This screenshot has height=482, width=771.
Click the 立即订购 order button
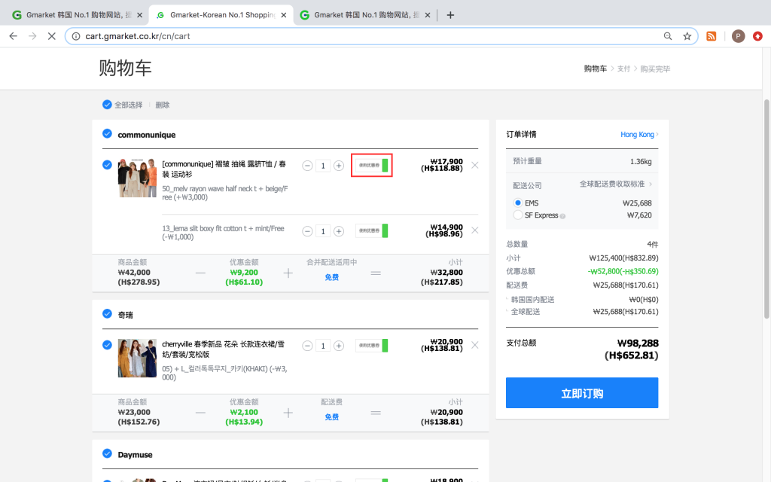tap(582, 393)
